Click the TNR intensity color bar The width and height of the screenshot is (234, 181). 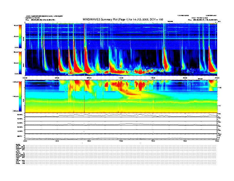click(x=20, y=96)
